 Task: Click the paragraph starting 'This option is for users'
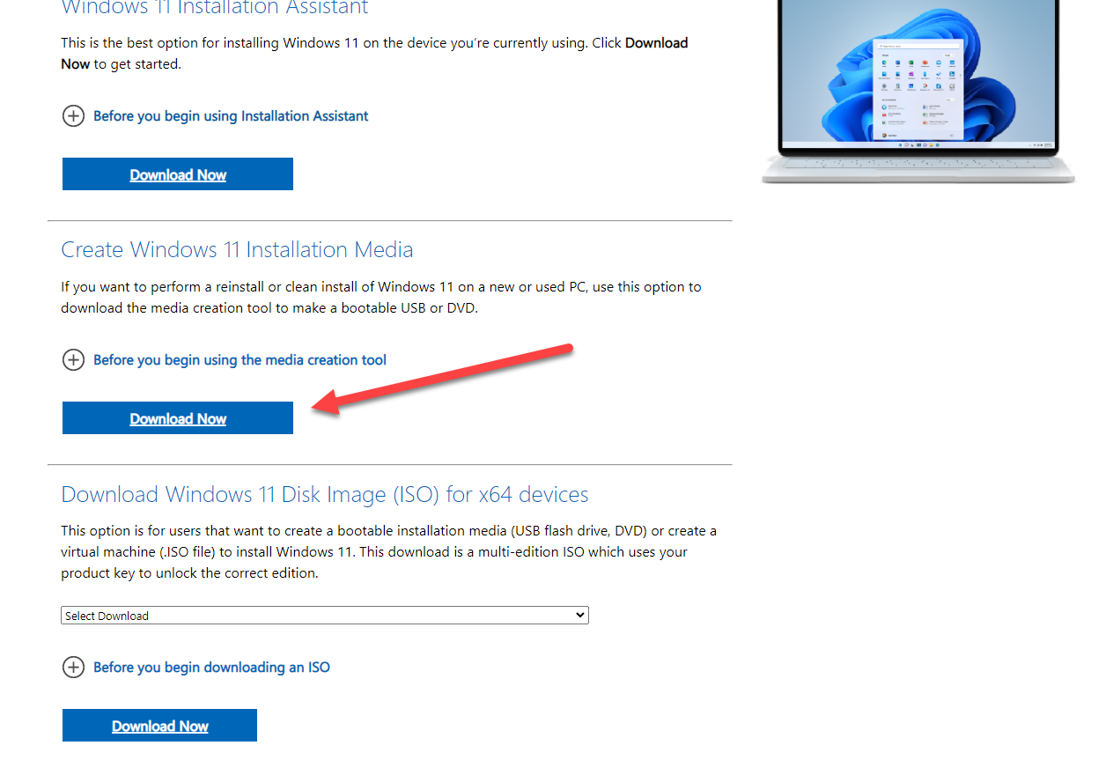click(x=388, y=552)
